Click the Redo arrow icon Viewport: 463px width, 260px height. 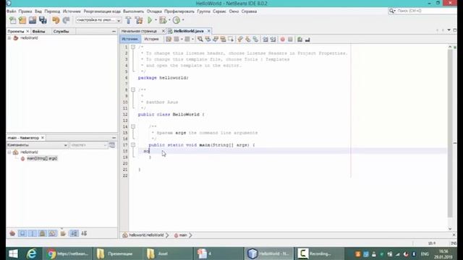(66, 20)
